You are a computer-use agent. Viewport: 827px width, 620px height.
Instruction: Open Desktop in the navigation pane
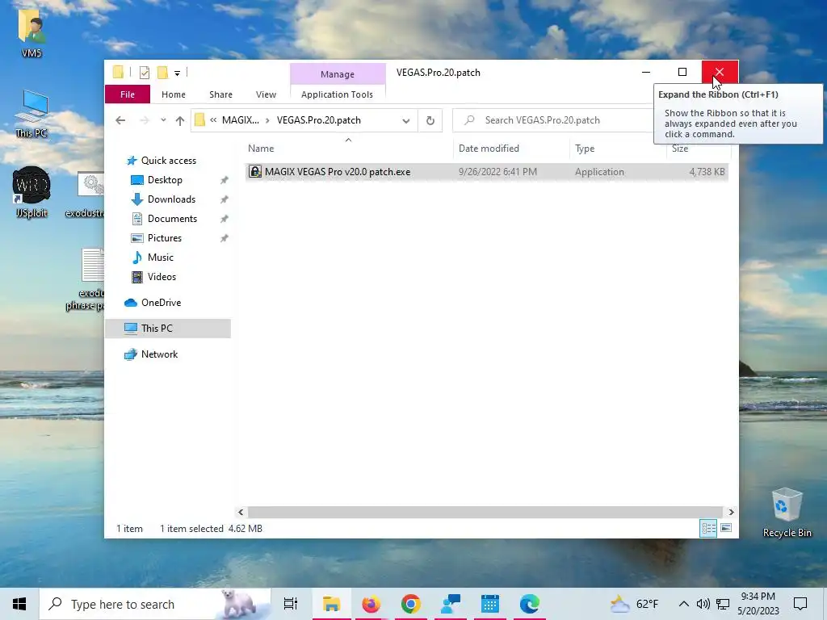pyautogui.click(x=165, y=180)
